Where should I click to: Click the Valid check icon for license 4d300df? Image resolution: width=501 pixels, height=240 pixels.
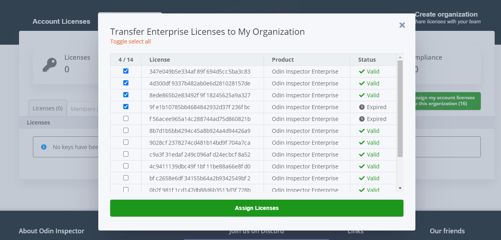coord(361,83)
